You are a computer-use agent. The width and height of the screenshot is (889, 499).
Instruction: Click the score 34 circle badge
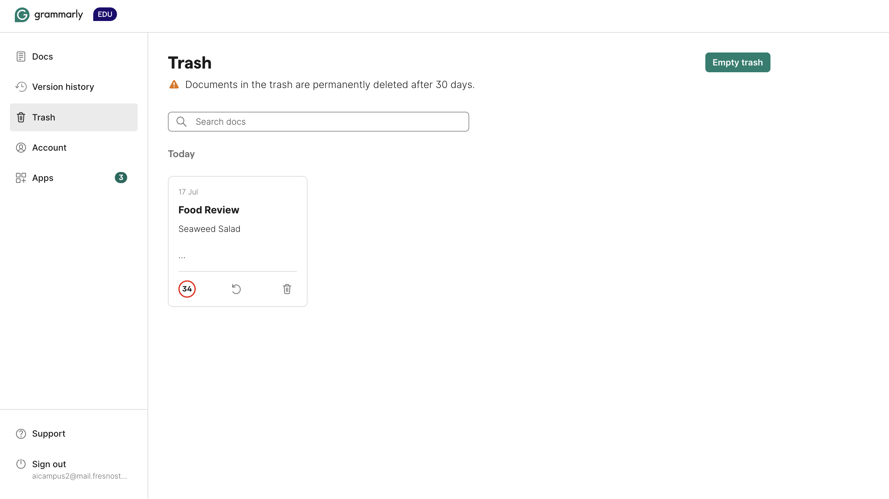pos(187,289)
